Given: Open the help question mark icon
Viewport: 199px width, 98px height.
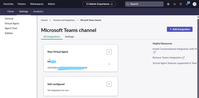Looking at the screenshot, I should point(181,4).
